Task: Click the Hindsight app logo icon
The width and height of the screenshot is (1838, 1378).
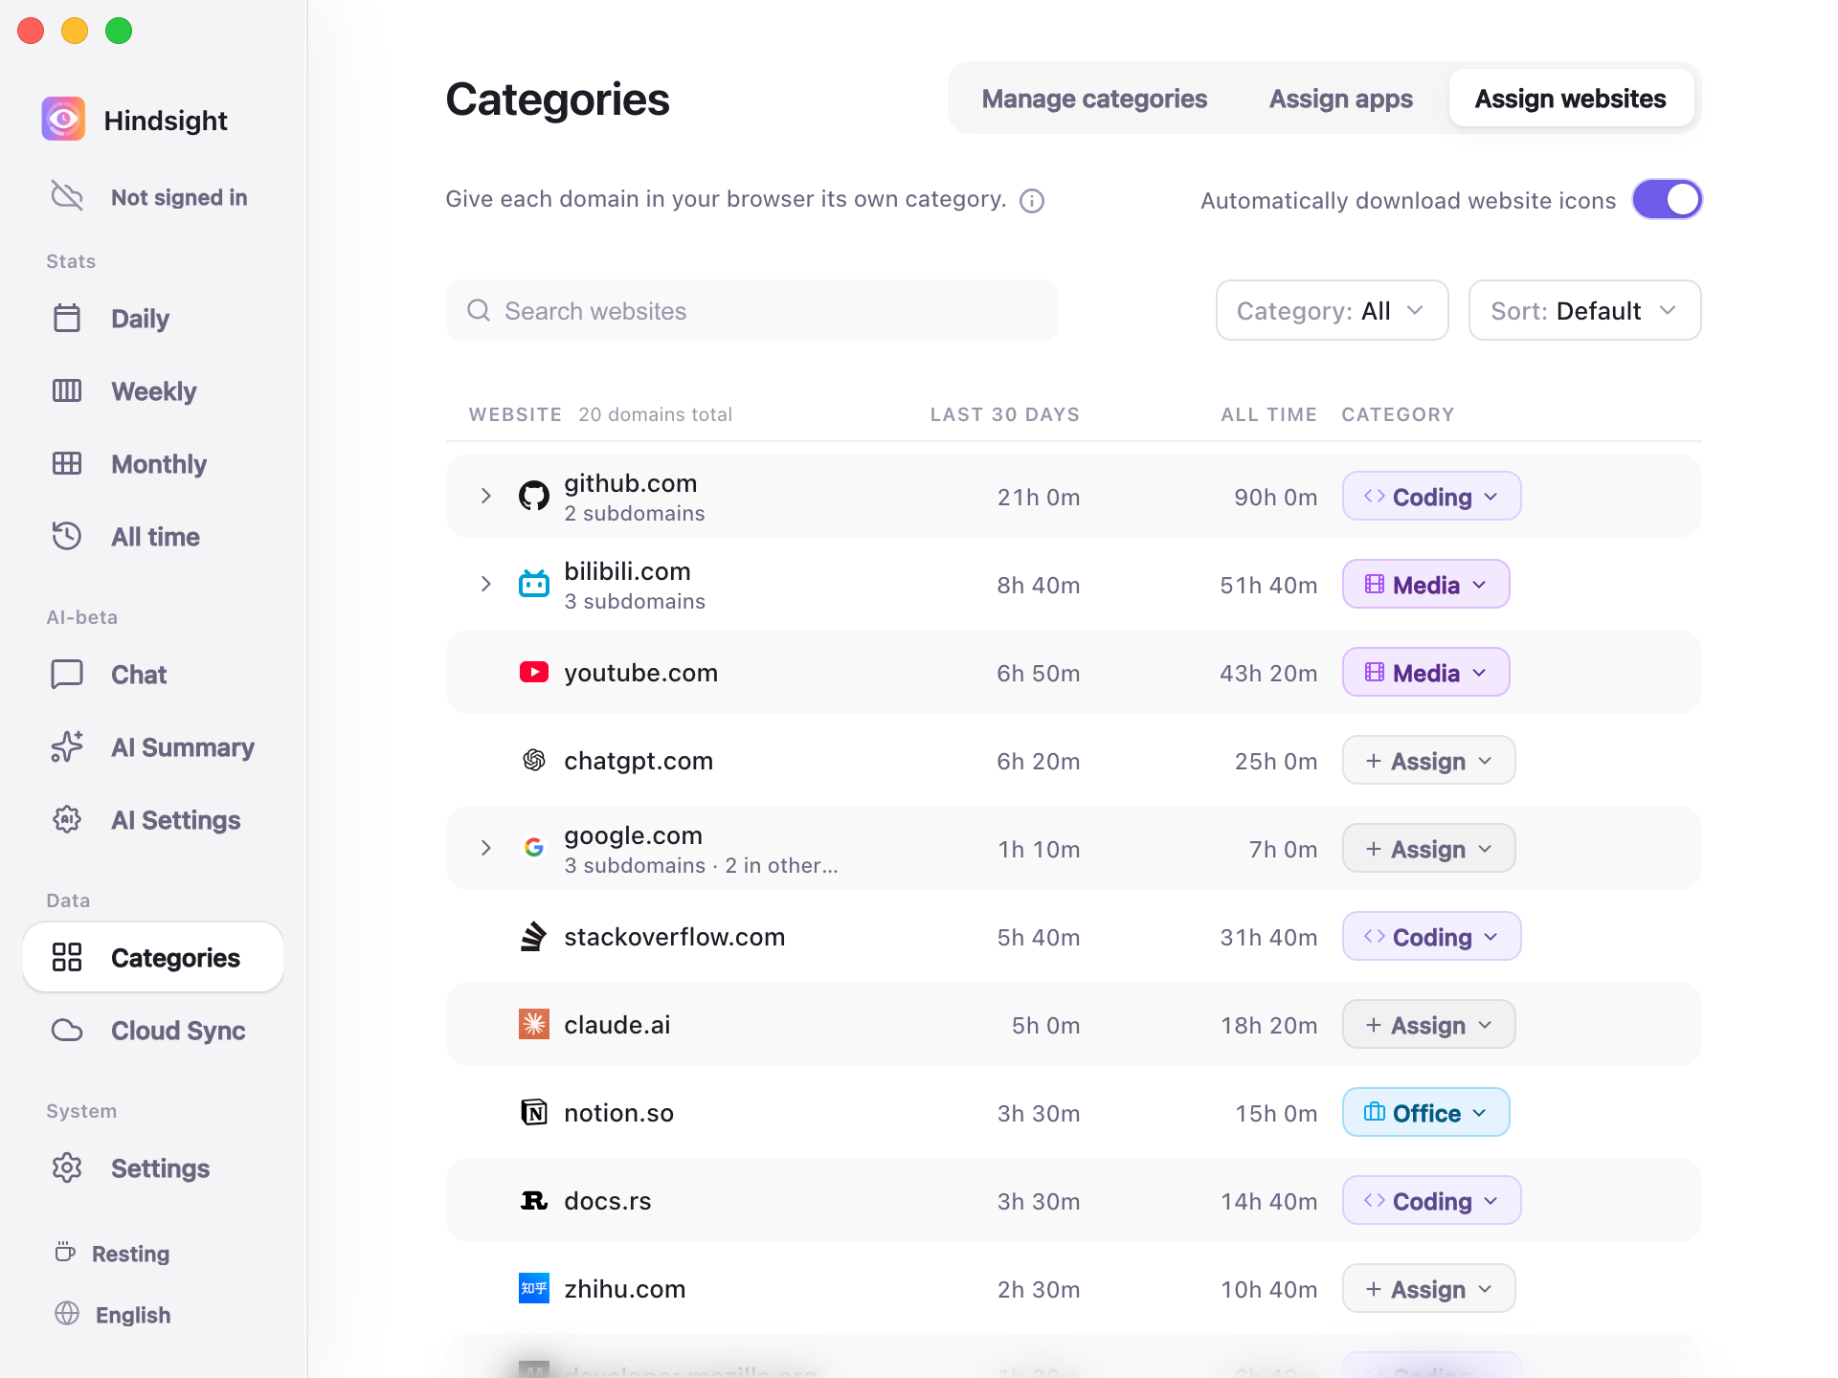Action: pyautogui.click(x=63, y=120)
